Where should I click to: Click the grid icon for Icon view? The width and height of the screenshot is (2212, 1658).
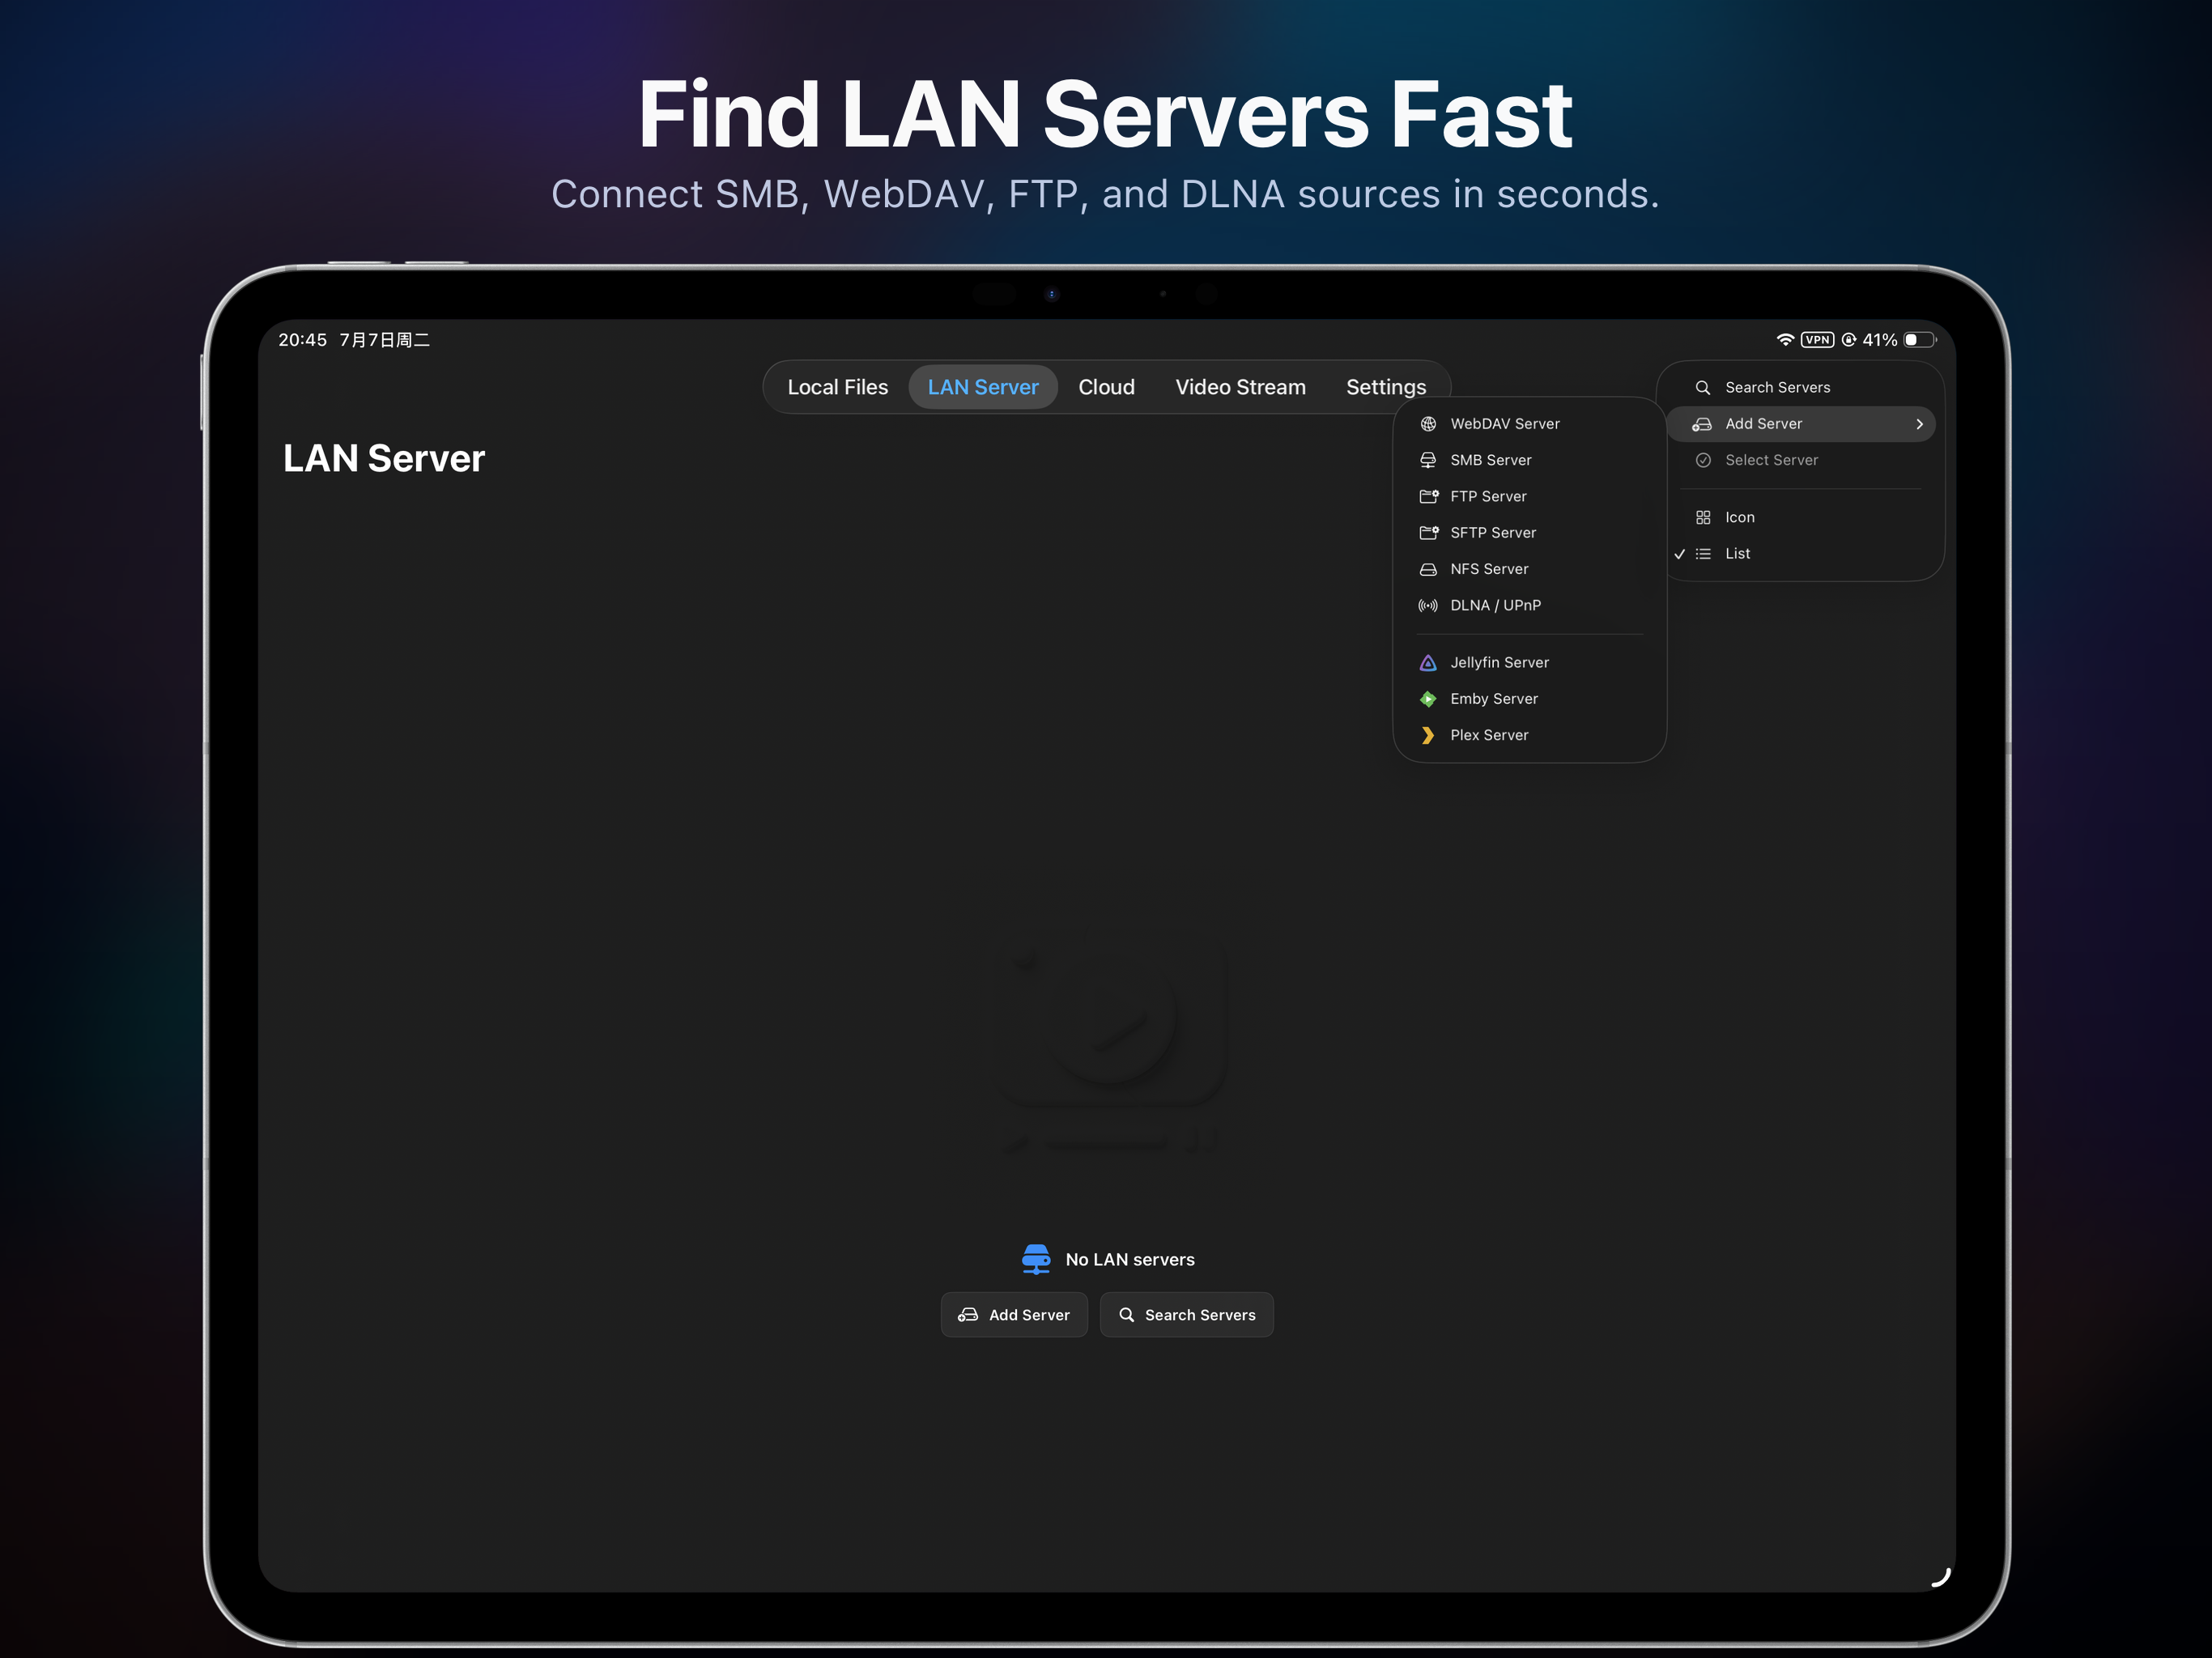(1703, 517)
